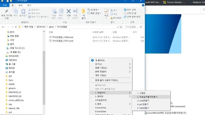
Task: Click Paste shortcut (바로 가기 붙여넣기) in ribbon
Action: coord(38,17)
